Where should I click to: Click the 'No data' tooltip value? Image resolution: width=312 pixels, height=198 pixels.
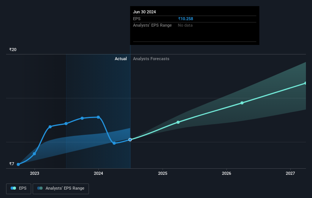[x=185, y=26]
